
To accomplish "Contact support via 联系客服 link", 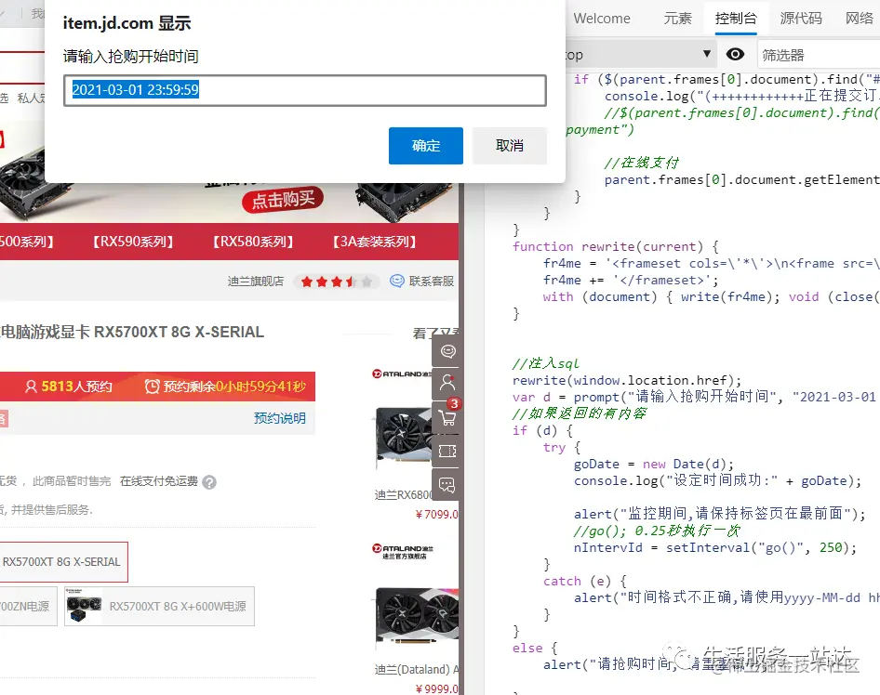I will coord(431,282).
